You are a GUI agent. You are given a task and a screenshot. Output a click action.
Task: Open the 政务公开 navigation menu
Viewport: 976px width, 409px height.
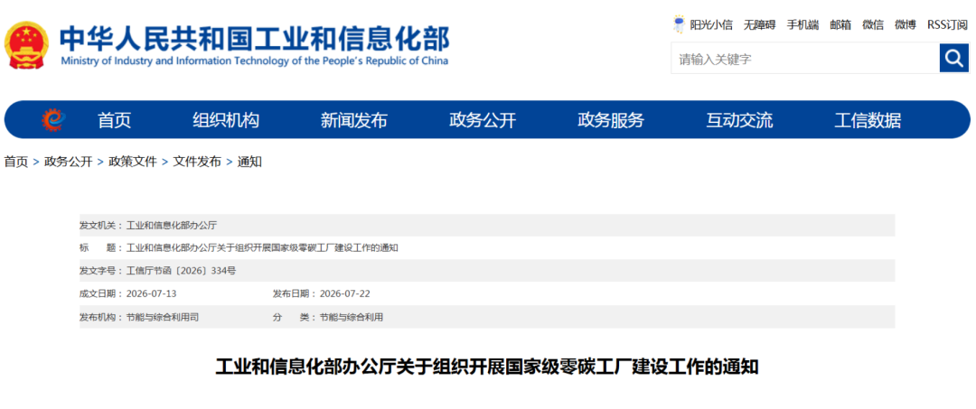(483, 120)
